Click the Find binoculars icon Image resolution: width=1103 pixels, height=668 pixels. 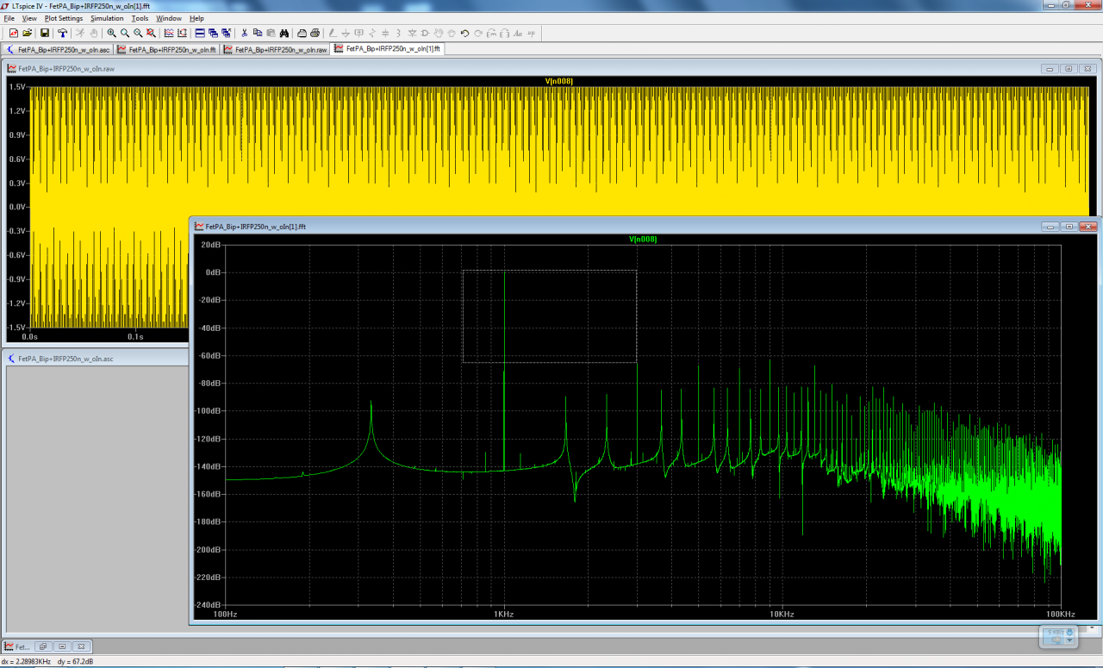point(284,33)
